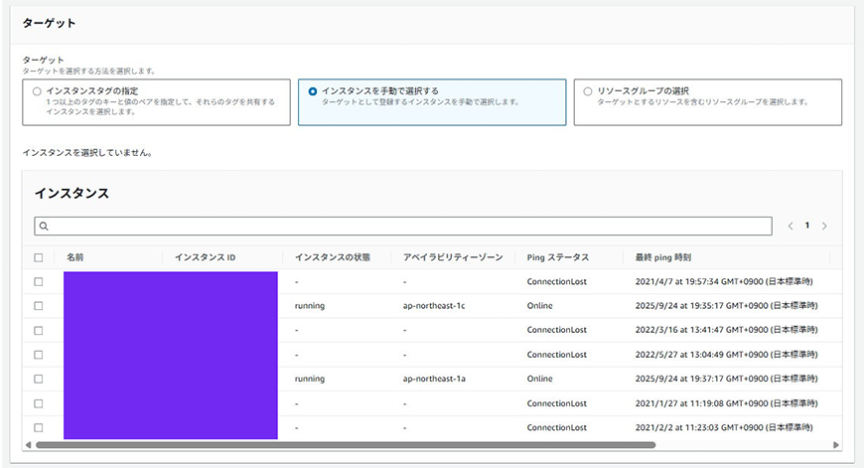Image resolution: width=864 pixels, height=468 pixels.
Task: Sort by the 名前 column header
Action: coord(74,257)
